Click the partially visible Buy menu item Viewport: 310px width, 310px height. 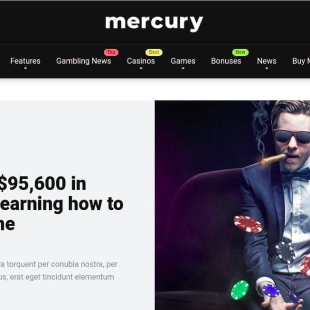click(x=301, y=61)
